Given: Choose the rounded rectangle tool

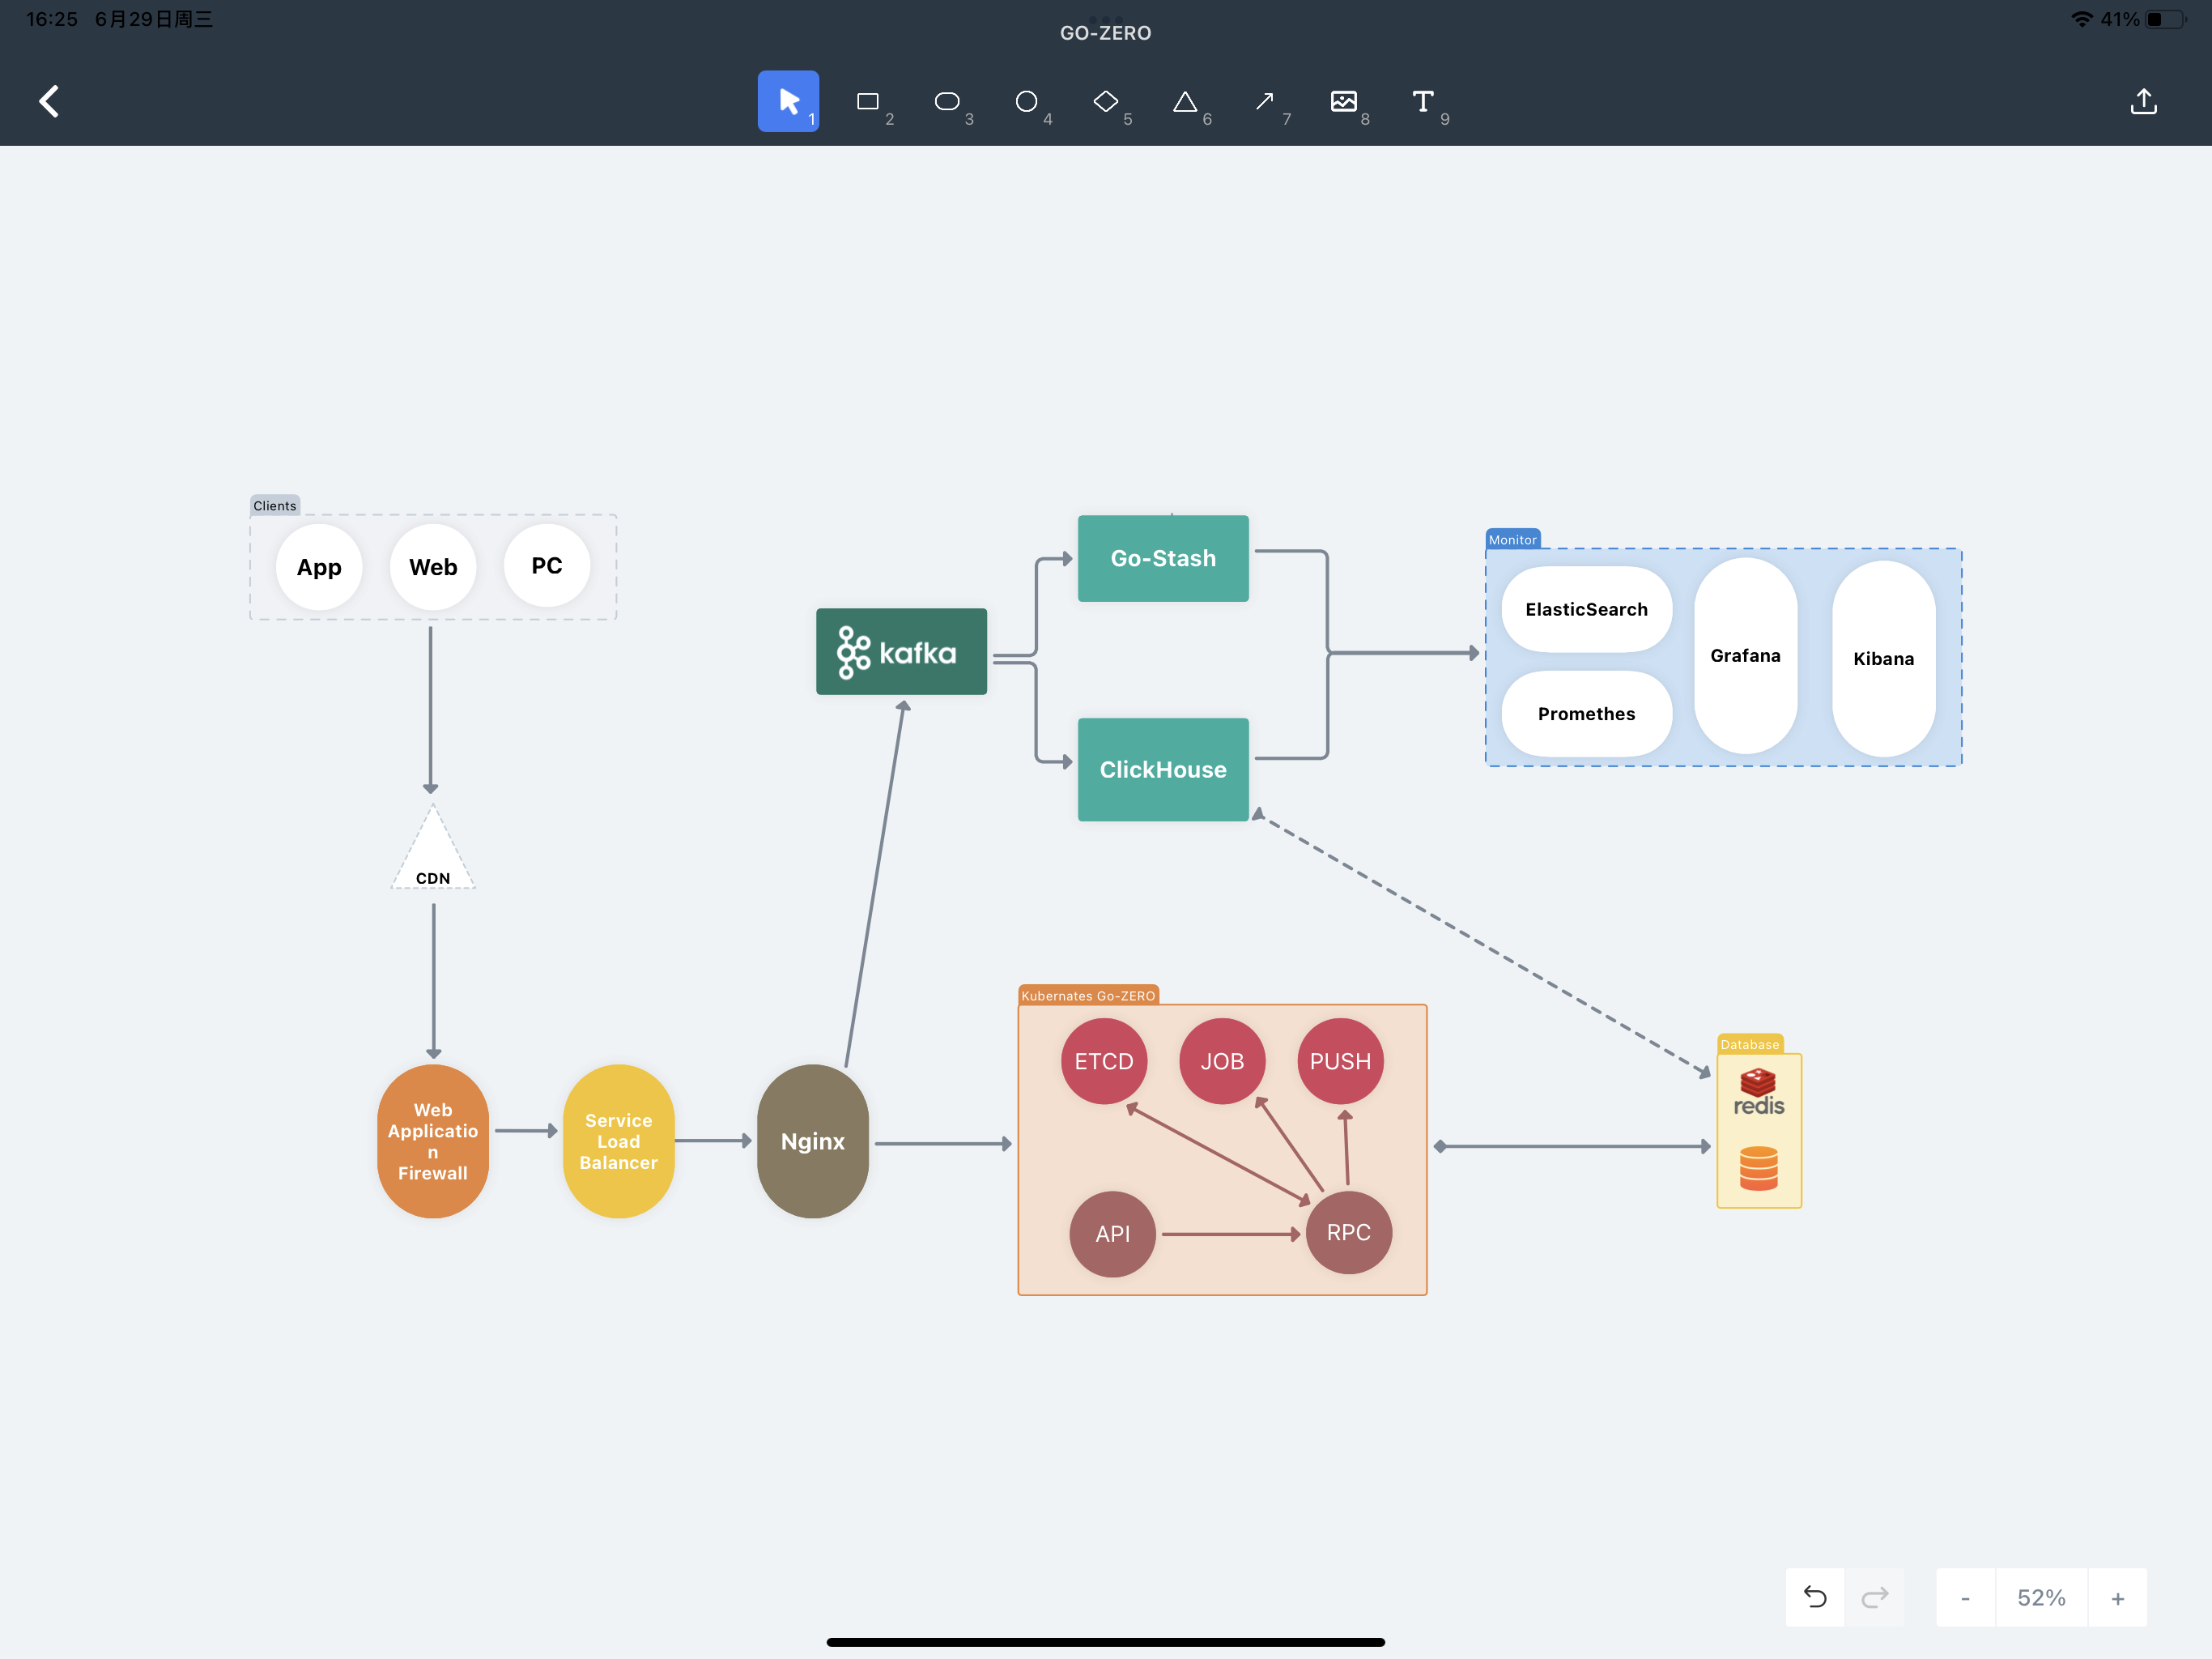Looking at the screenshot, I should [947, 101].
